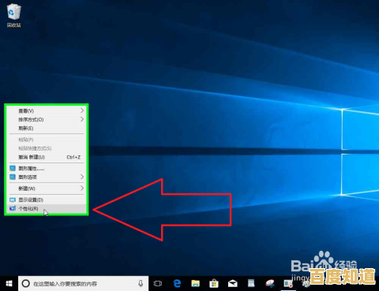Launch Microsoft Edge from the taskbar

177,283
